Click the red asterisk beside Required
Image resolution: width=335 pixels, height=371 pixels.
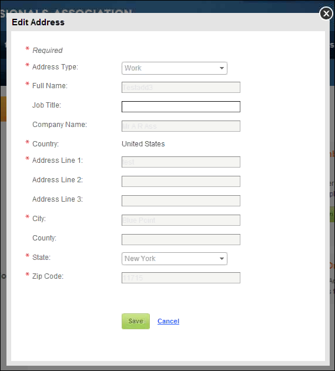(28, 49)
